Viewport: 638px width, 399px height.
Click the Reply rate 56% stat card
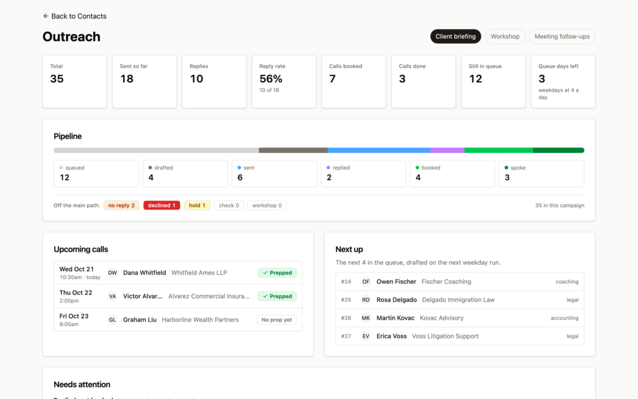[284, 82]
